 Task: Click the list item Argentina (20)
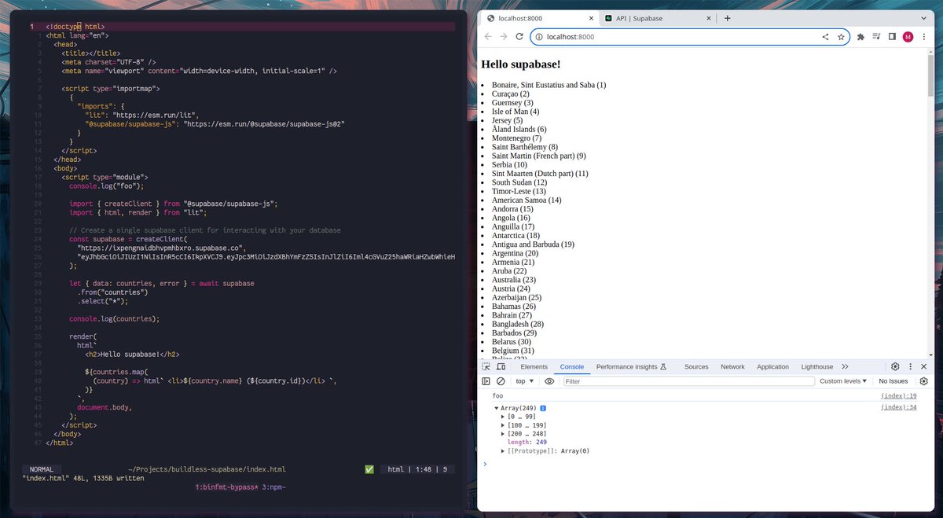click(516, 253)
